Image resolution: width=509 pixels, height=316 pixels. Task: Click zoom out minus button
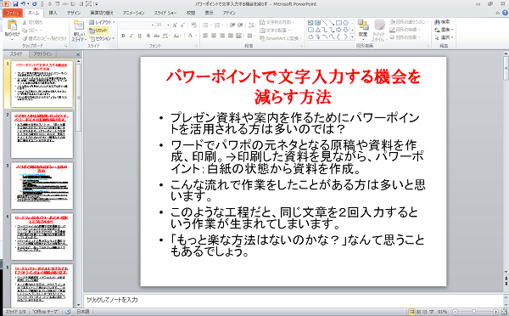click(x=455, y=312)
